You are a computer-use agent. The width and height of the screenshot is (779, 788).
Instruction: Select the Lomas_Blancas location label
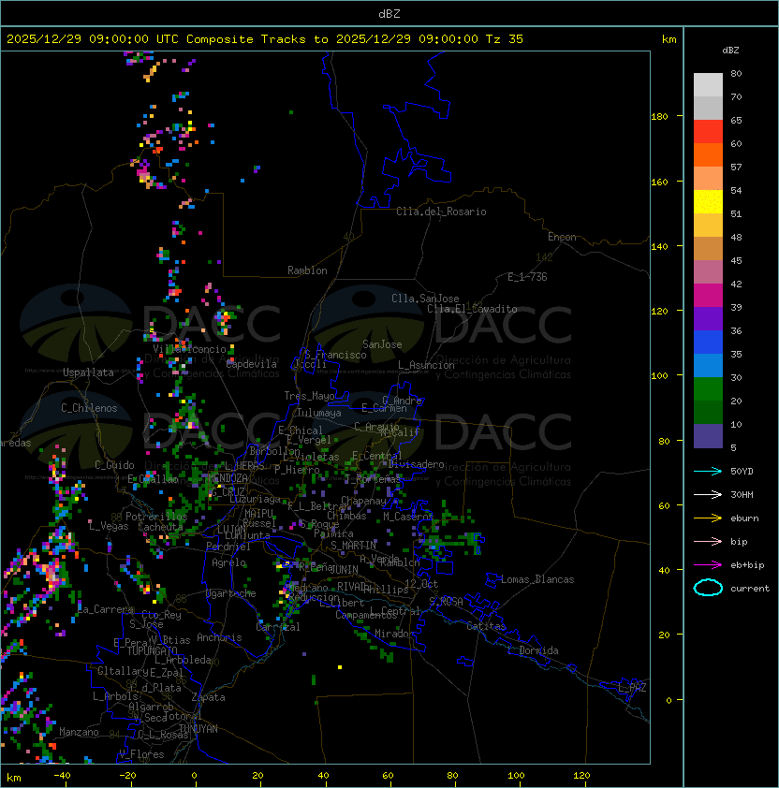(537, 579)
